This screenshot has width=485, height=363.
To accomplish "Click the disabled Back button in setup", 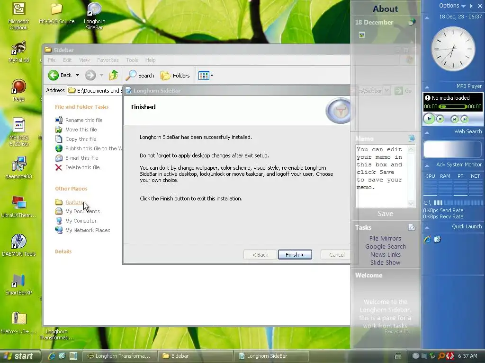I will coord(260,255).
